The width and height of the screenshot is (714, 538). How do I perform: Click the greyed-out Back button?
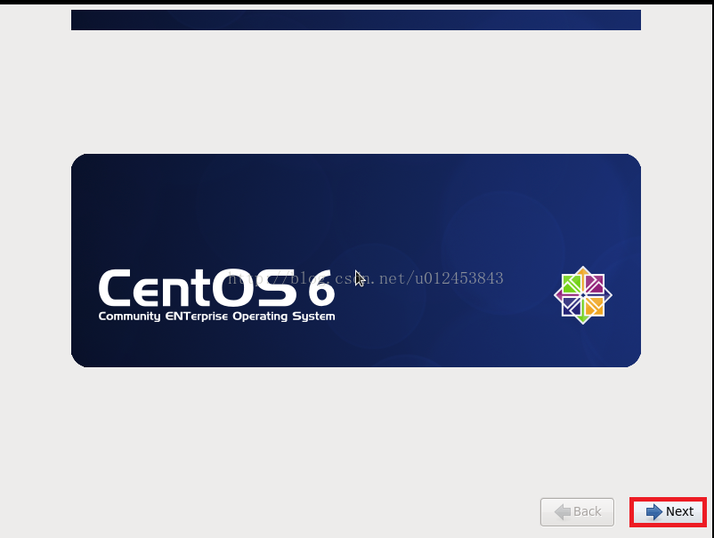577,512
